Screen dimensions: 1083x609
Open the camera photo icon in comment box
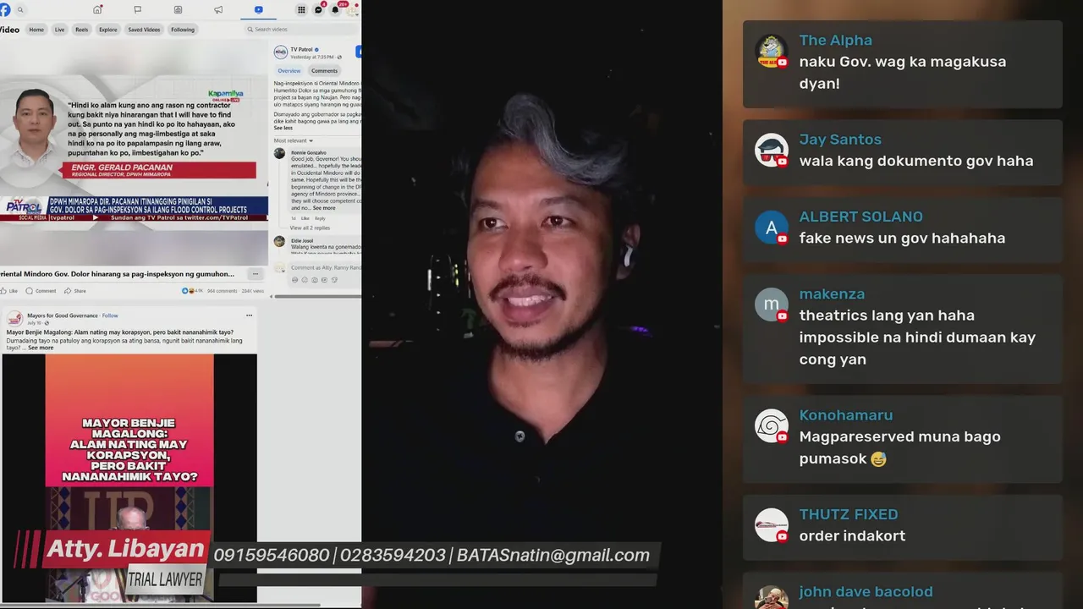click(315, 280)
